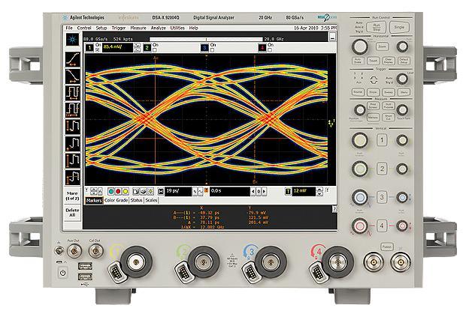Image resolution: width=463 pixels, height=317 pixels.
Task: Switch to the Status tab
Action: tap(137, 200)
